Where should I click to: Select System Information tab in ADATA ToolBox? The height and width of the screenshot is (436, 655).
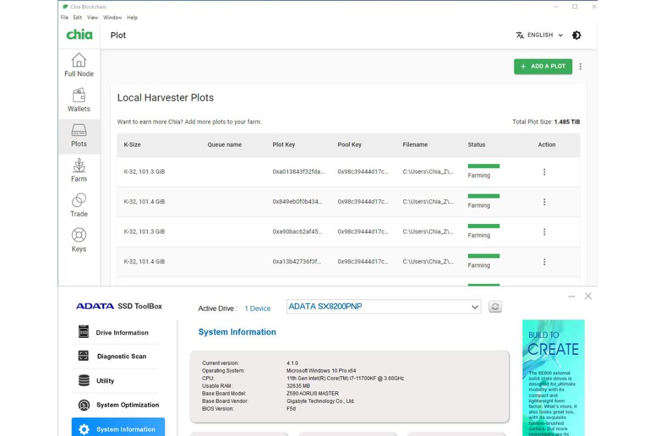(x=118, y=428)
